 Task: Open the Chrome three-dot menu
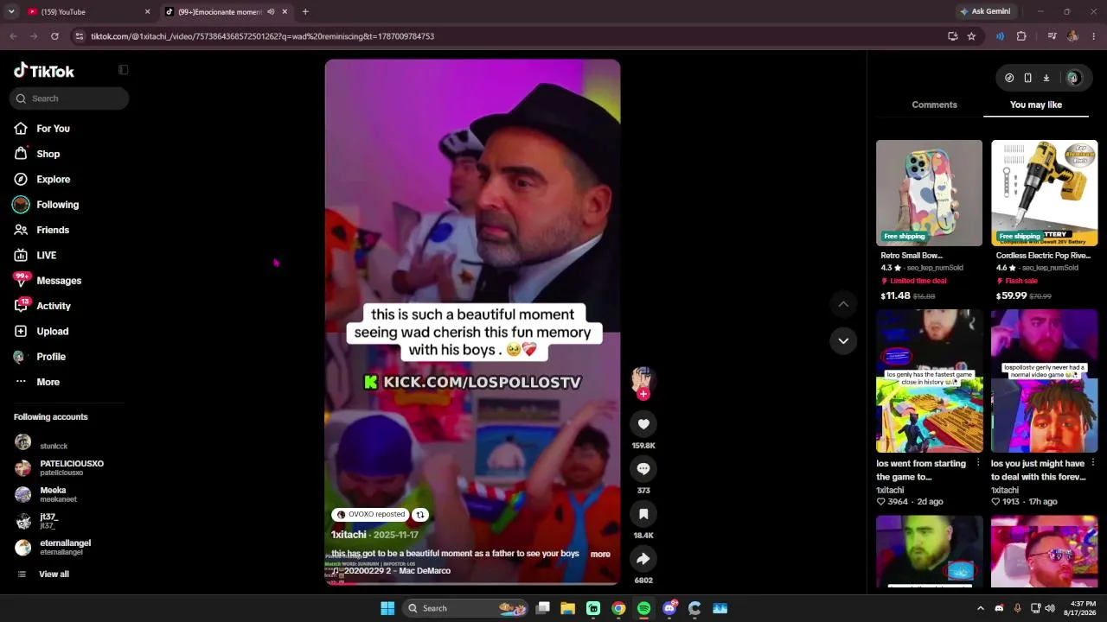point(1094,36)
